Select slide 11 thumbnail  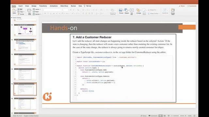[25, 30]
